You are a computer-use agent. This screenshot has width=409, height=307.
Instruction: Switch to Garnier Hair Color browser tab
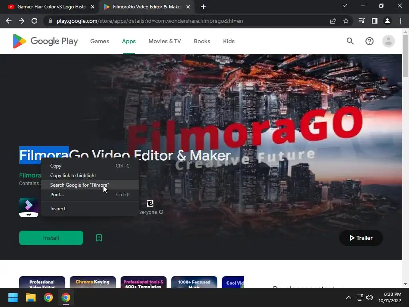(50, 7)
